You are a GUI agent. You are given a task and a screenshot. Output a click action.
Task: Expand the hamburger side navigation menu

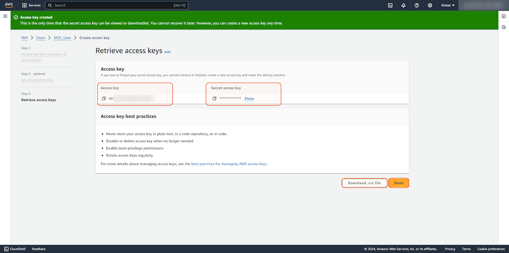click(5, 16)
